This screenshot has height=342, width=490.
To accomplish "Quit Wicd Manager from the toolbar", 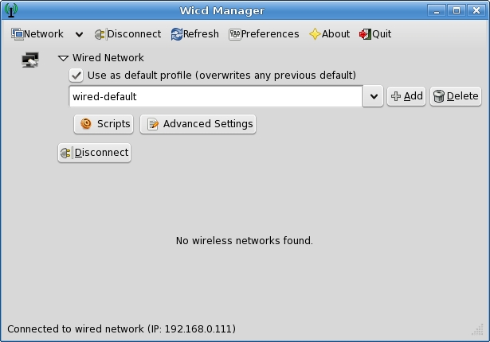I will point(375,34).
